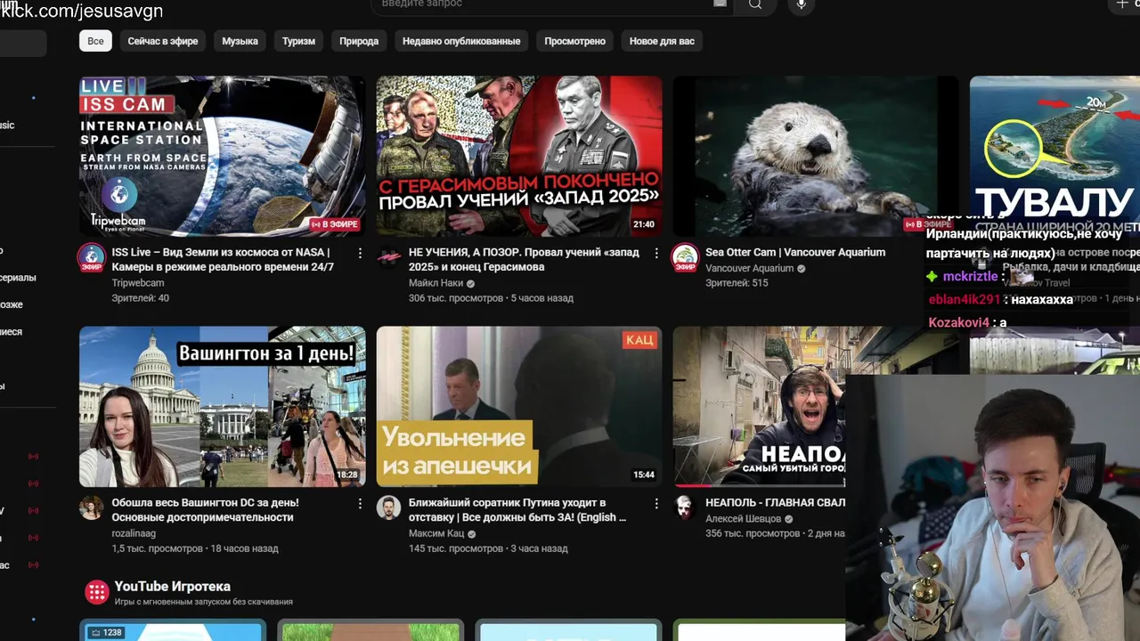Click the 'Зрителей: 40' viewer count text
Image resolution: width=1140 pixels, height=641 pixels.
coord(140,298)
